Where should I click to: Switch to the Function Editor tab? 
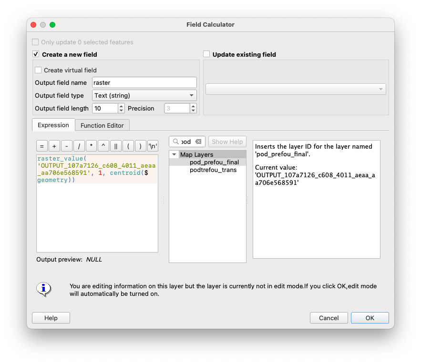pyautogui.click(x=102, y=125)
